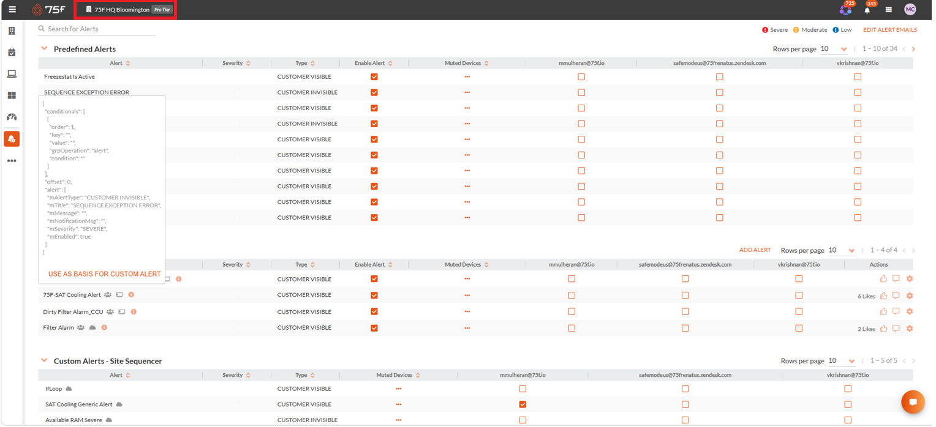Screen dimensions: 936x427
Task: Click Available RAM Severe alert name
Action: [74, 420]
